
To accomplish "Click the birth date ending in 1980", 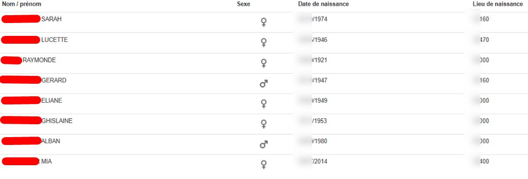I will pos(312,141).
